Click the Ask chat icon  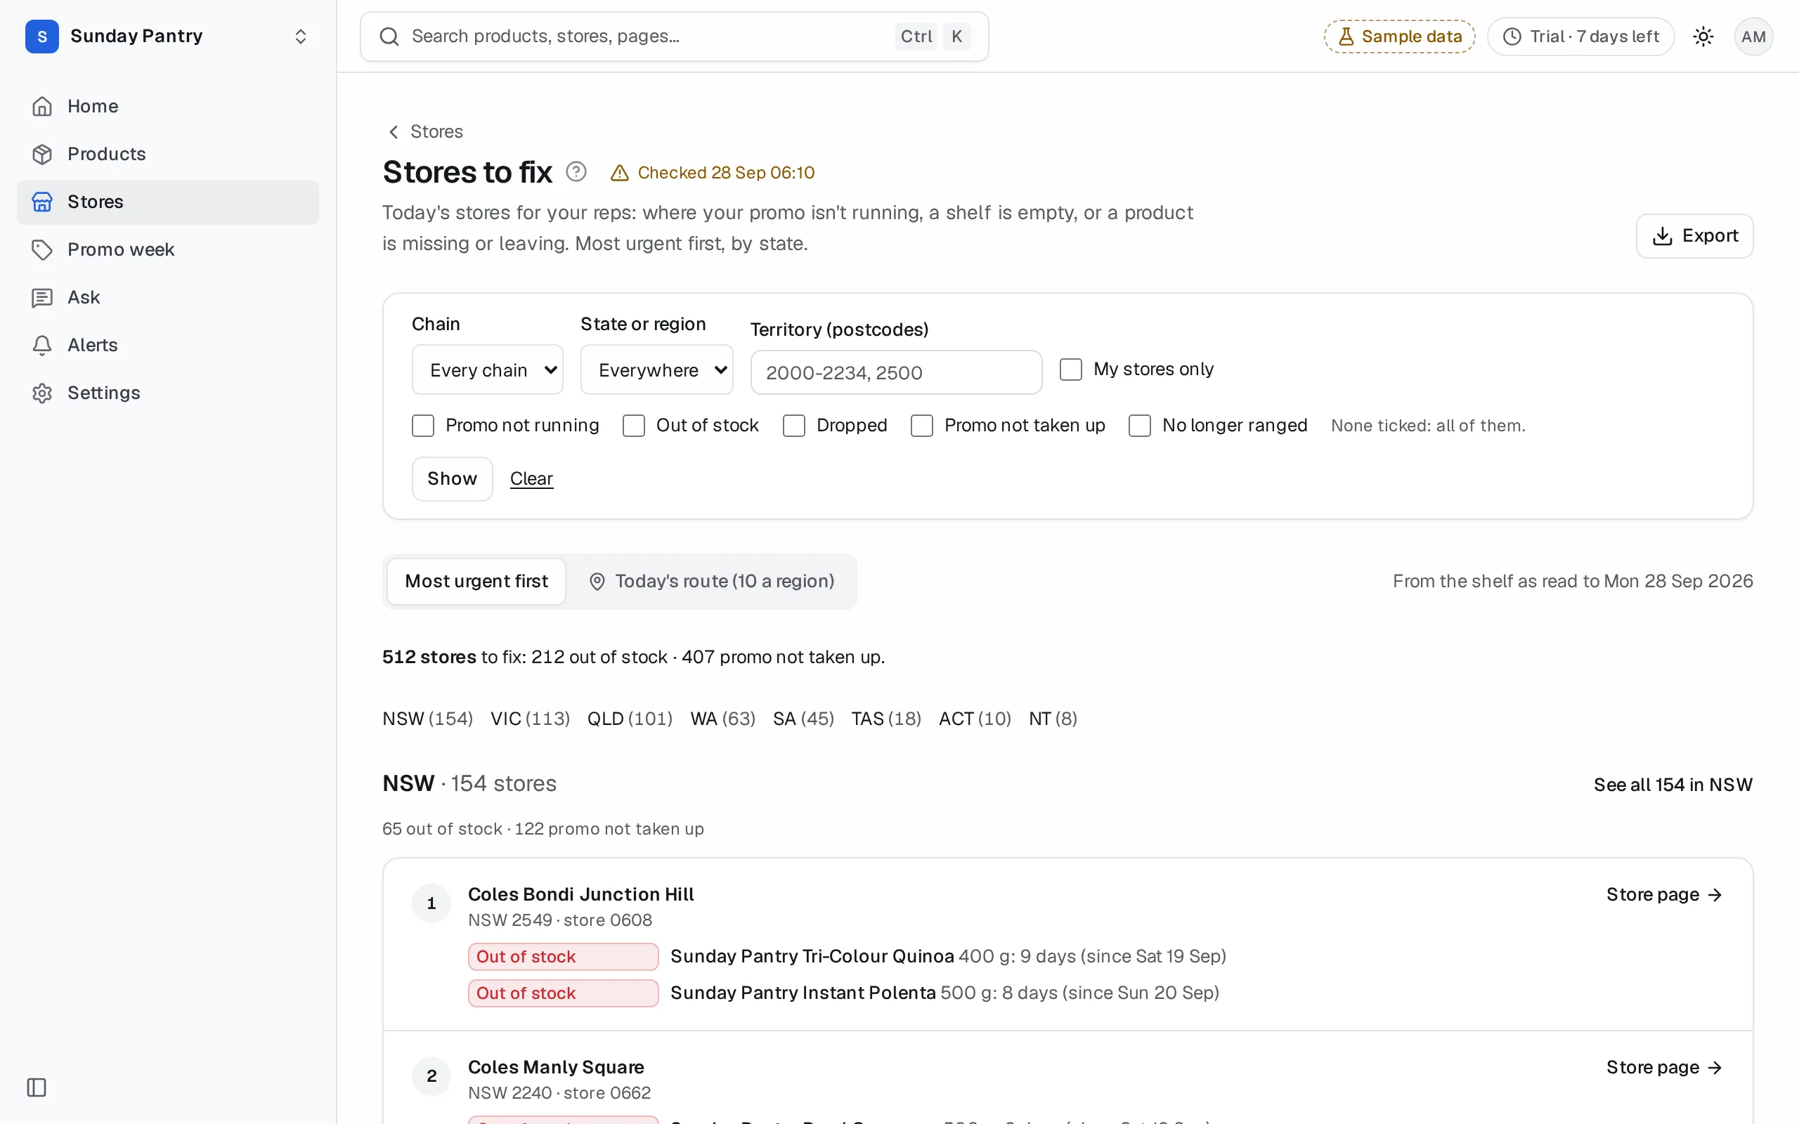coord(42,297)
